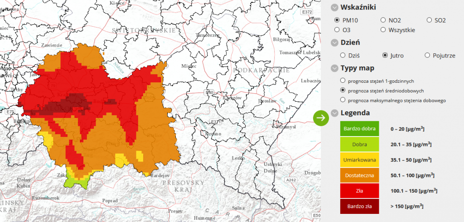Click the Lesko town label on map
Image resolution: width=464 pixels, height=222 pixels.
tap(238, 158)
